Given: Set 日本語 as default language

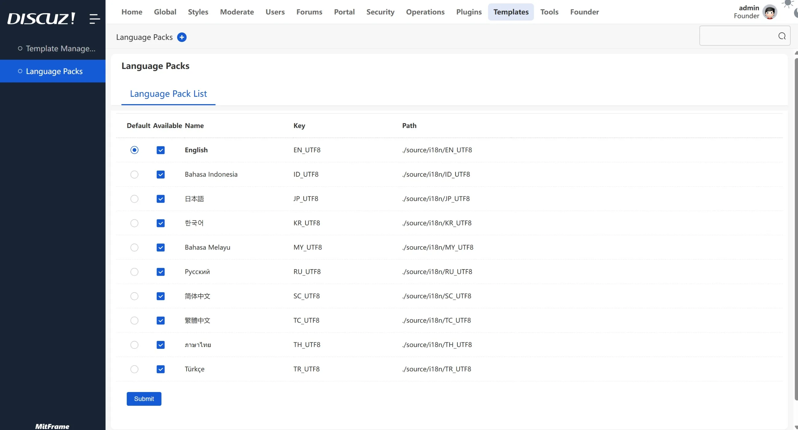Looking at the screenshot, I should (134, 199).
